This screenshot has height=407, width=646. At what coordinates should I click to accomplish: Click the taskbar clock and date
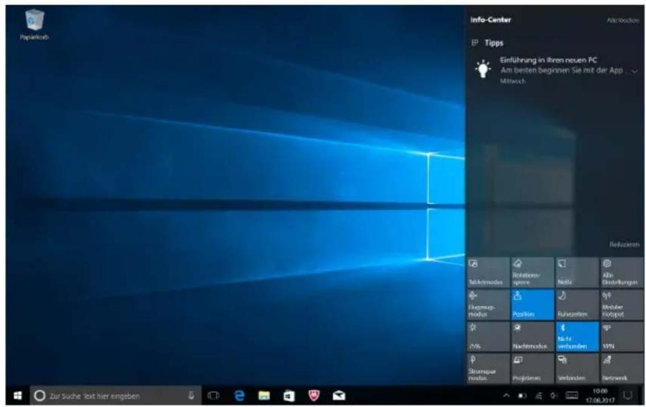(x=600, y=396)
